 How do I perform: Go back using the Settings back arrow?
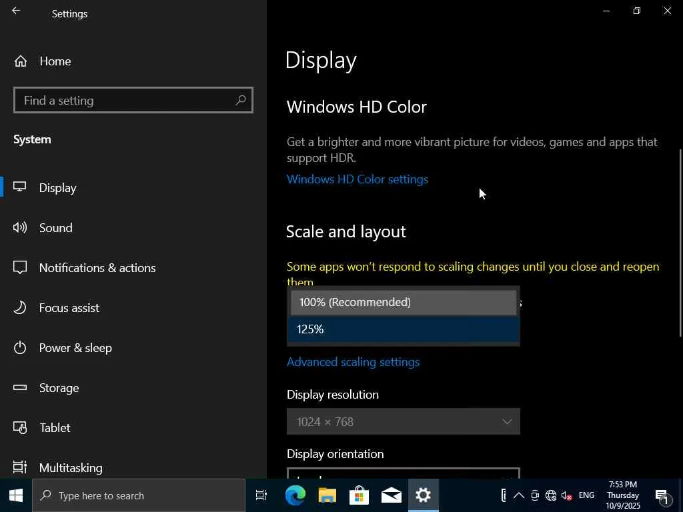coord(16,11)
